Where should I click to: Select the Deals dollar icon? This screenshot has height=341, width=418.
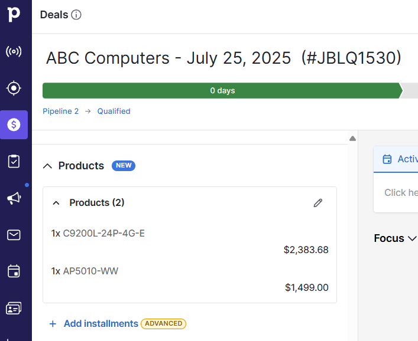[x=14, y=124]
